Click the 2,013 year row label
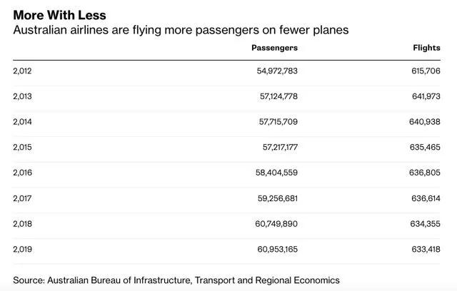This screenshot has height=291, width=457. point(23,96)
